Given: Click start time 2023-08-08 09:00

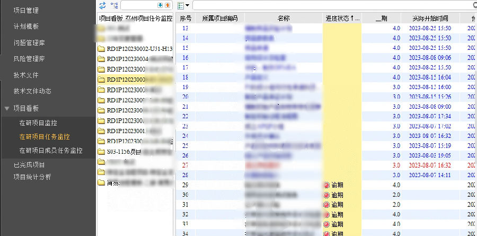Looking at the screenshot, I should tap(430, 107).
